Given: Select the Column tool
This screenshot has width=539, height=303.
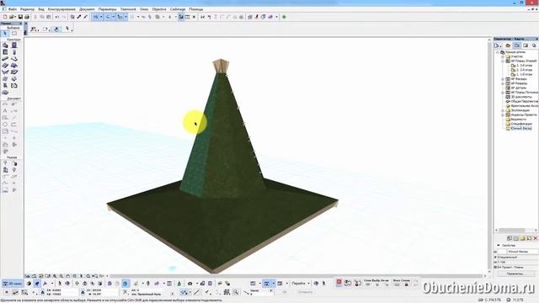Looking at the screenshot, I should [x=14, y=52].
